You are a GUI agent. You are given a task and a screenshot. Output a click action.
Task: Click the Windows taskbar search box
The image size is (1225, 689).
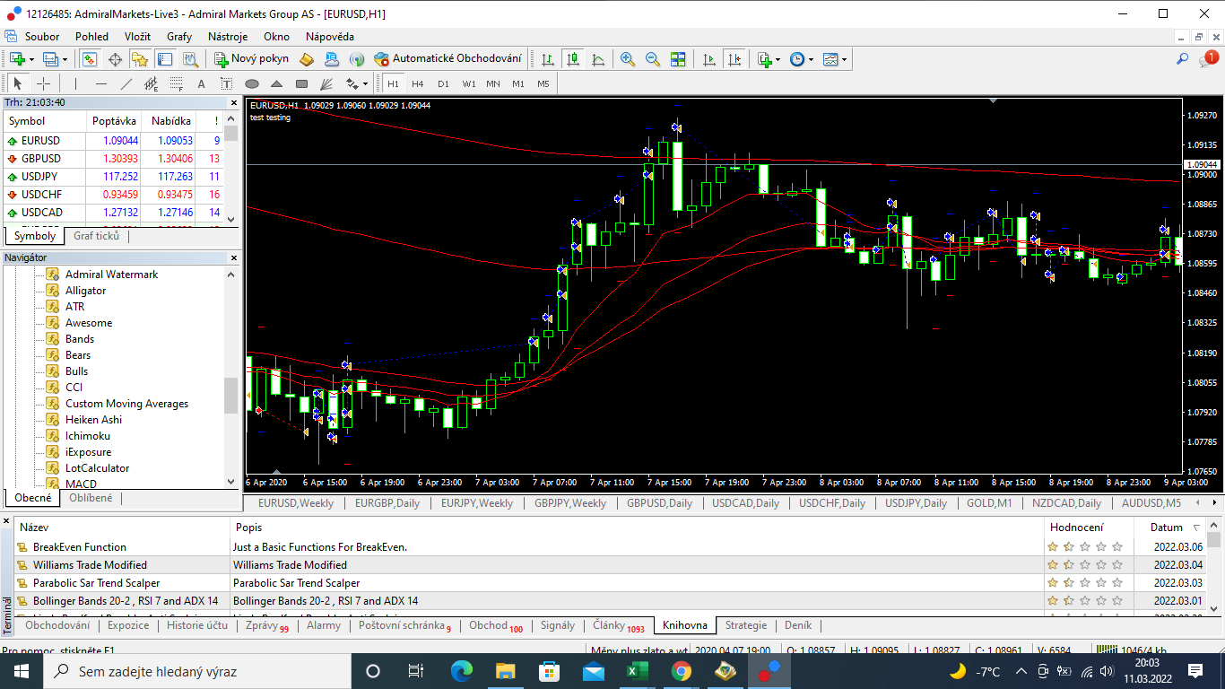(x=196, y=671)
